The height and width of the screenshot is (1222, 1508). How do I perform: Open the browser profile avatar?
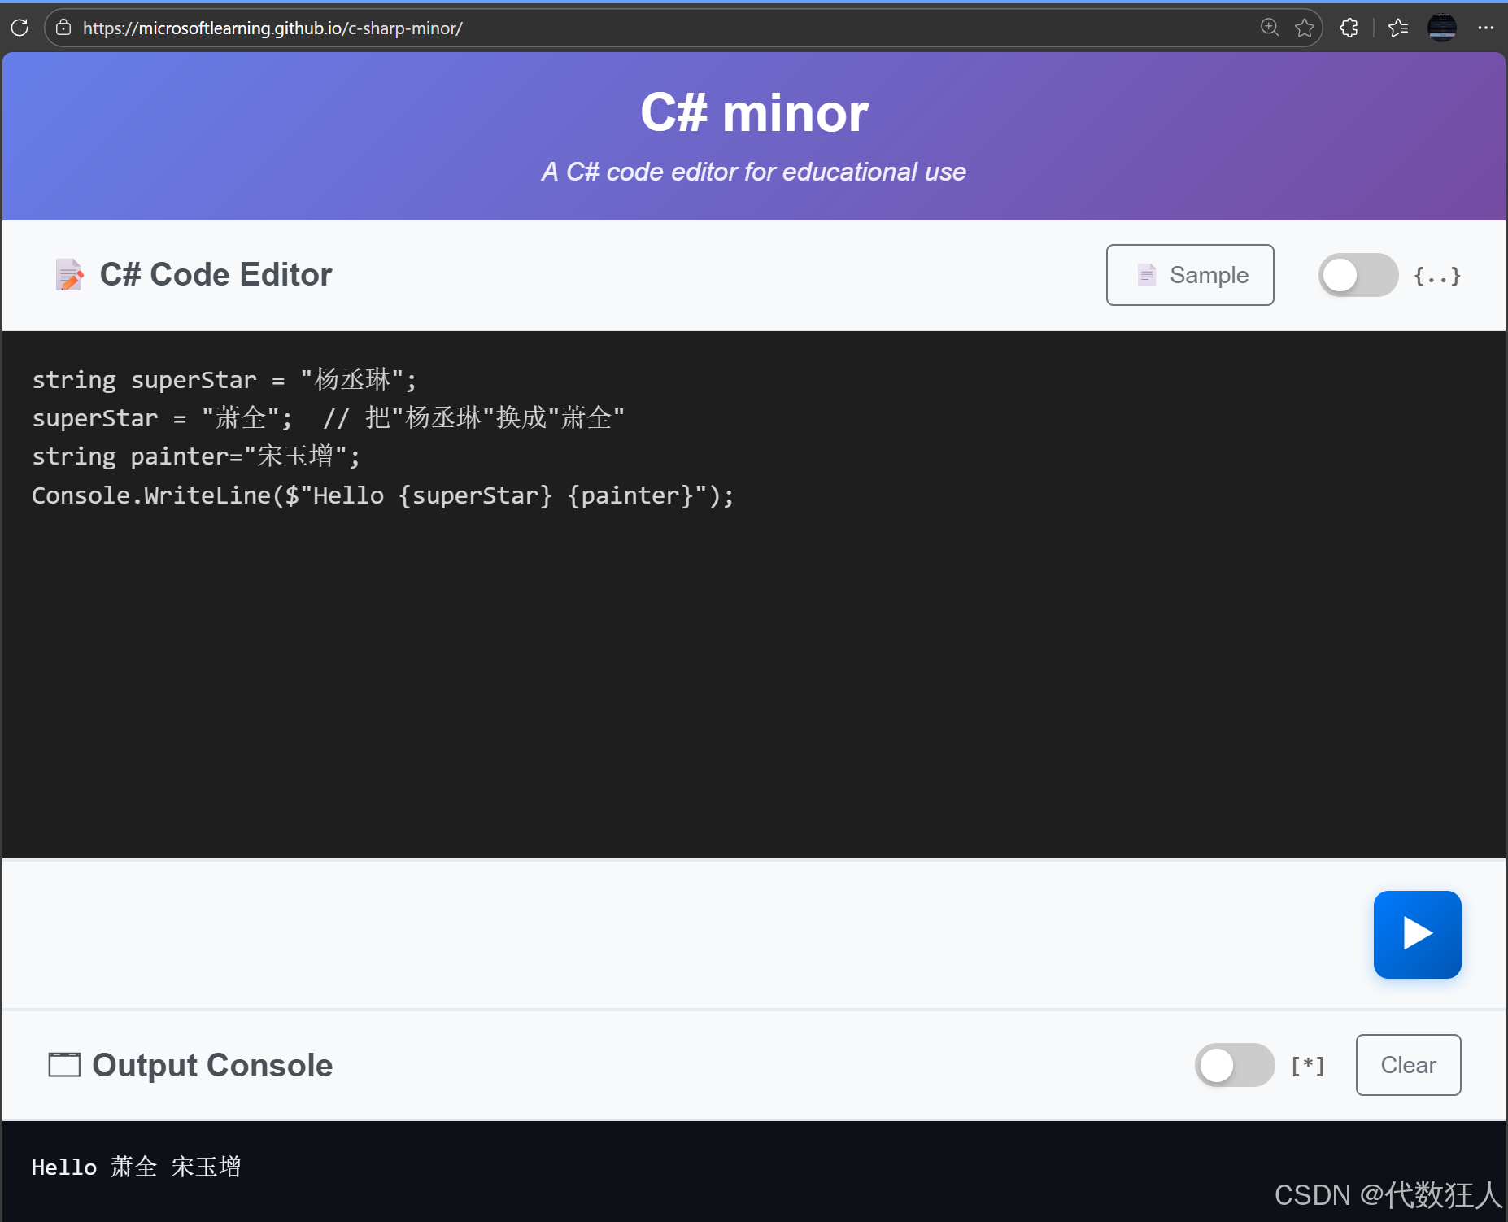(x=1442, y=28)
